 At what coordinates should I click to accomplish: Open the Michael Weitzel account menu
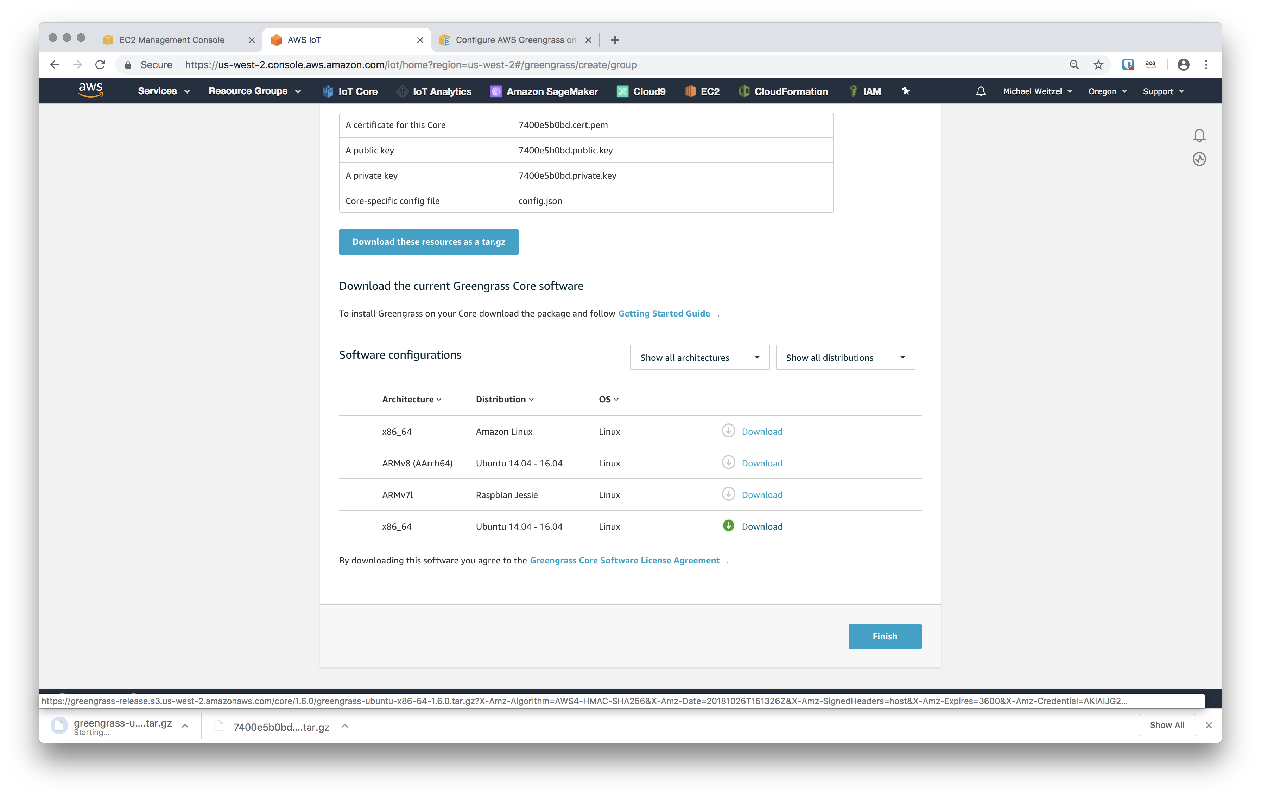coord(1037,91)
